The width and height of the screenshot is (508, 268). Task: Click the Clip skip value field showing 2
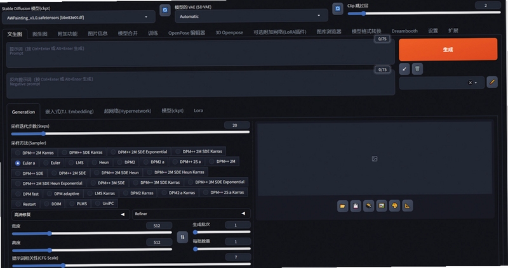point(488,5)
